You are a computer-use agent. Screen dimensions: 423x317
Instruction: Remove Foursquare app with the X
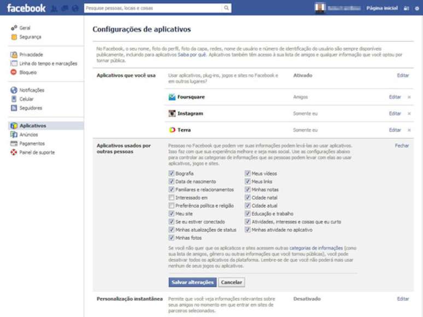click(x=409, y=97)
